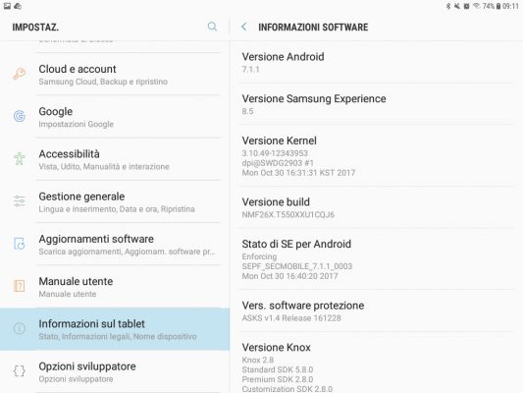
Task: Click the key icon for Cloud e account
Action: tap(20, 74)
